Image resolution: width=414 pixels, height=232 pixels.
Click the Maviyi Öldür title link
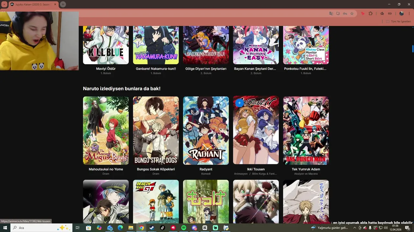[x=106, y=69]
